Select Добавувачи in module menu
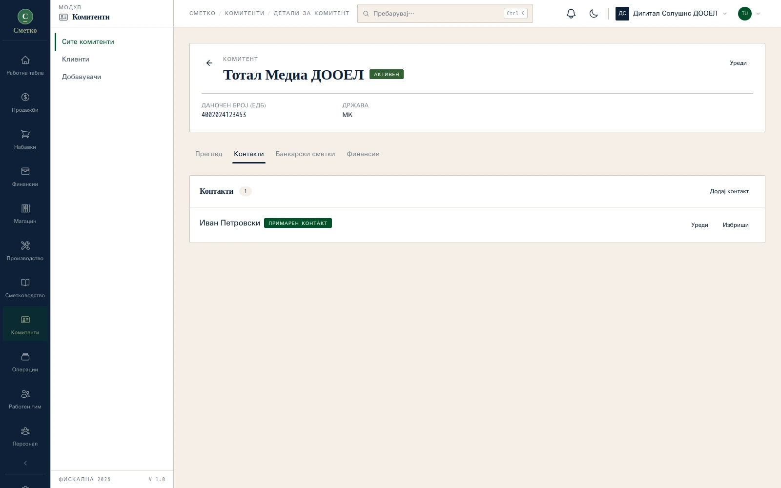This screenshot has height=488, width=781. point(82,77)
